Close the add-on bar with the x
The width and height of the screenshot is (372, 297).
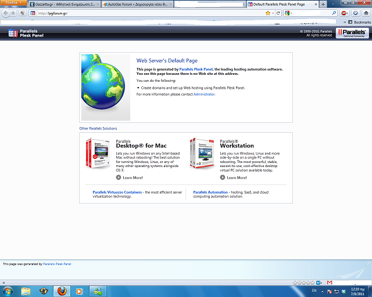tap(3, 282)
